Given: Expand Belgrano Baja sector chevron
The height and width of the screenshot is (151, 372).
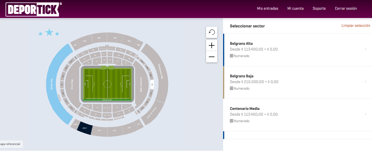Looking at the screenshot, I should tap(365, 82).
